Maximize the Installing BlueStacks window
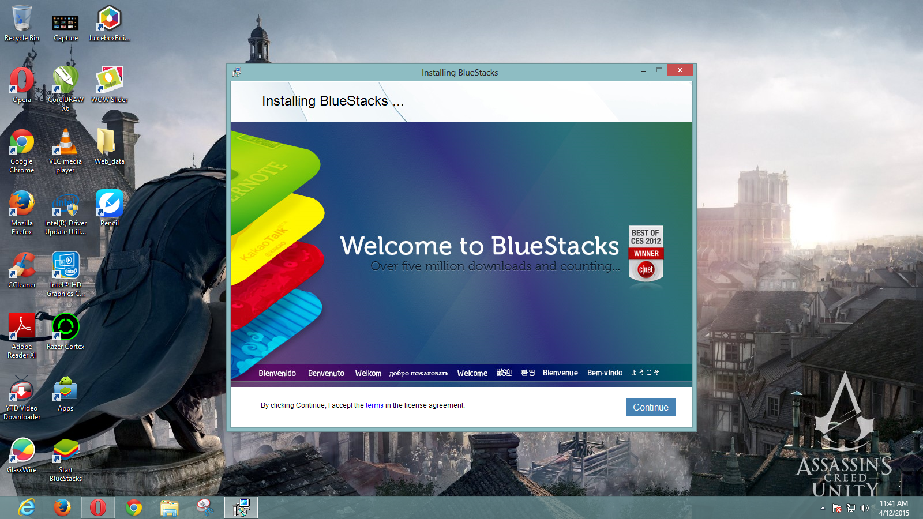Viewport: 923px width, 519px height. (659, 70)
